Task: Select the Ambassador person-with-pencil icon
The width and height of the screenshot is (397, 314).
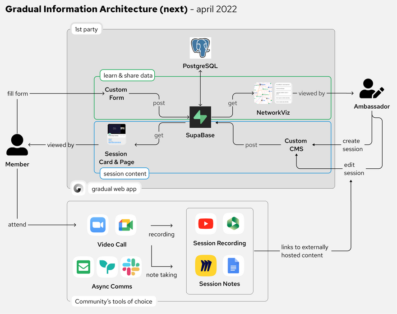Action: click(x=372, y=88)
